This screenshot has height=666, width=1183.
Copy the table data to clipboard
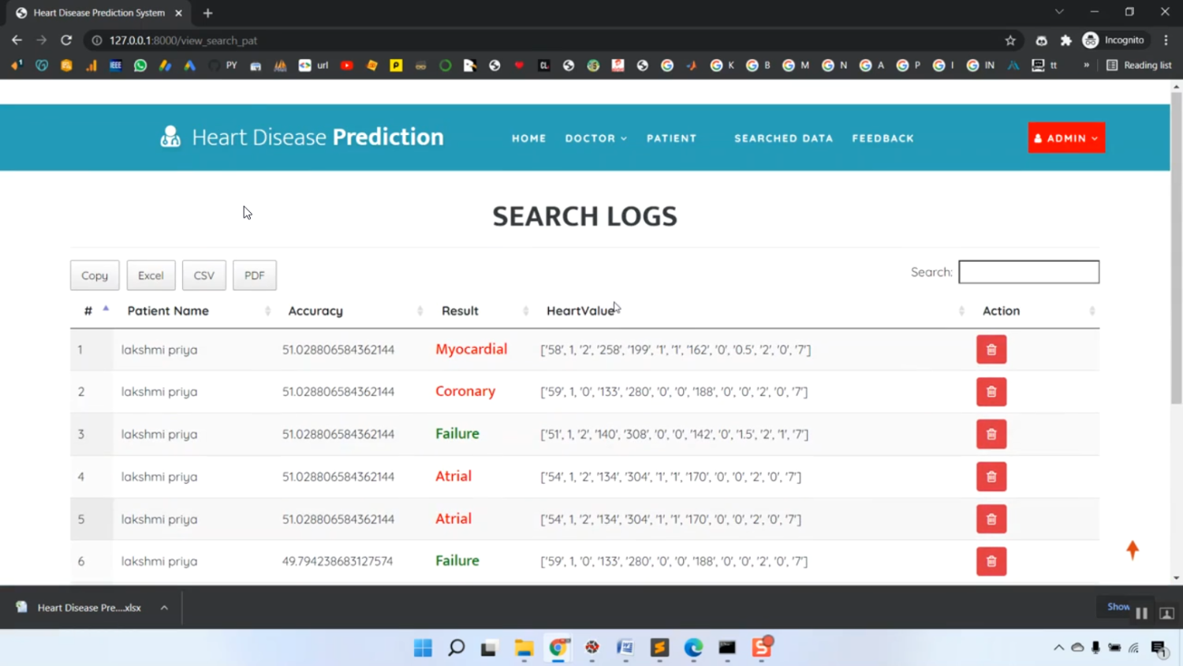click(95, 275)
